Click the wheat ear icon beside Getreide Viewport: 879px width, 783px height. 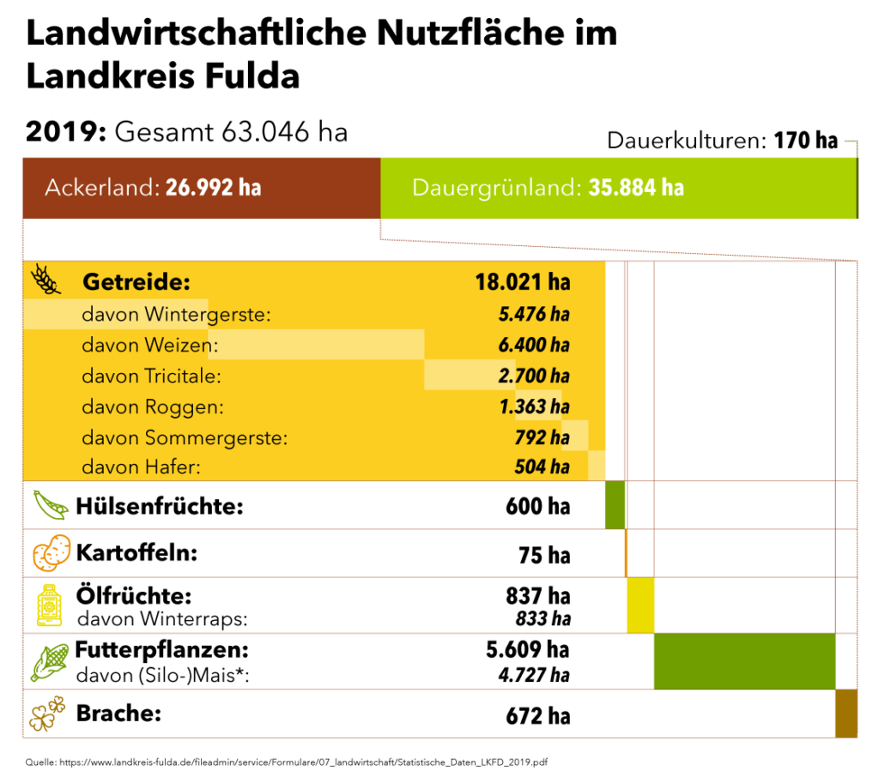[45, 279]
